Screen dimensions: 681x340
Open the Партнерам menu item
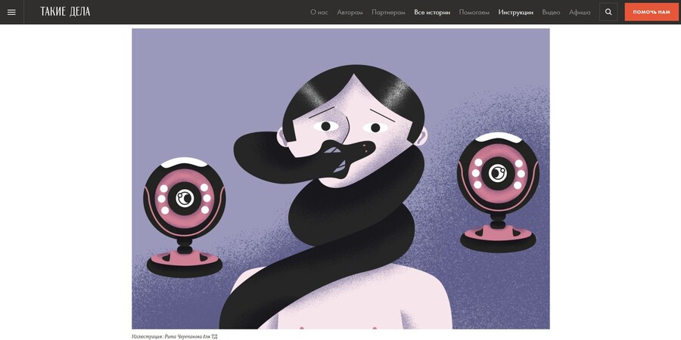click(x=388, y=12)
